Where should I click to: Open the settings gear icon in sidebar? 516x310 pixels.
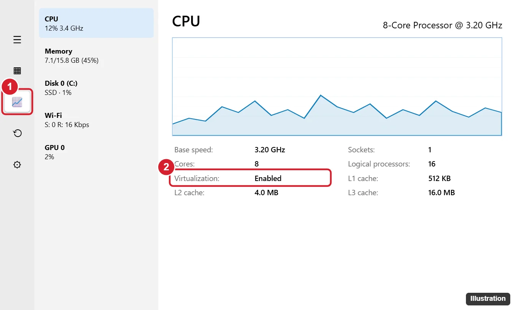tap(17, 165)
